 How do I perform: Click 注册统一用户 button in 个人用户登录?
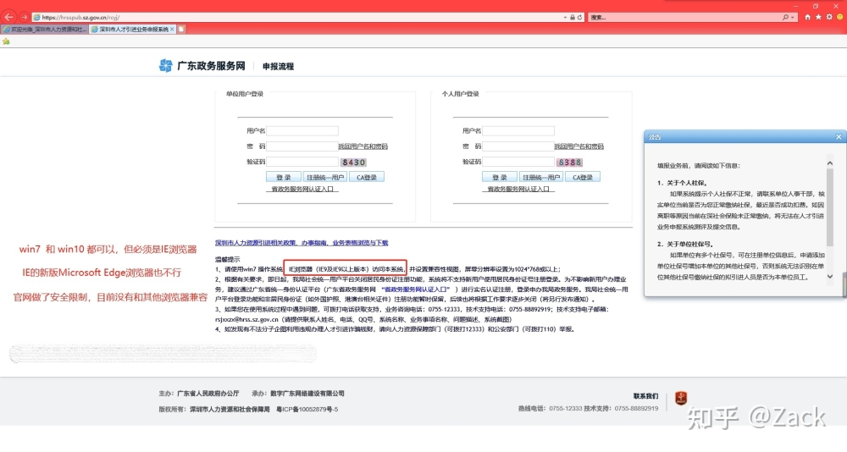coord(540,177)
